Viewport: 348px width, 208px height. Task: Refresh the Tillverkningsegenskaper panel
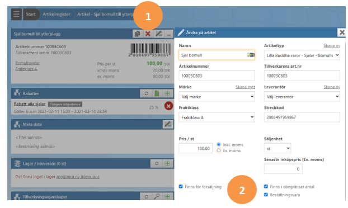(146, 196)
